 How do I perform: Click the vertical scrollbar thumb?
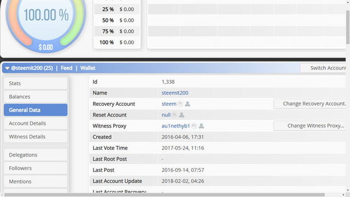pos(348,27)
